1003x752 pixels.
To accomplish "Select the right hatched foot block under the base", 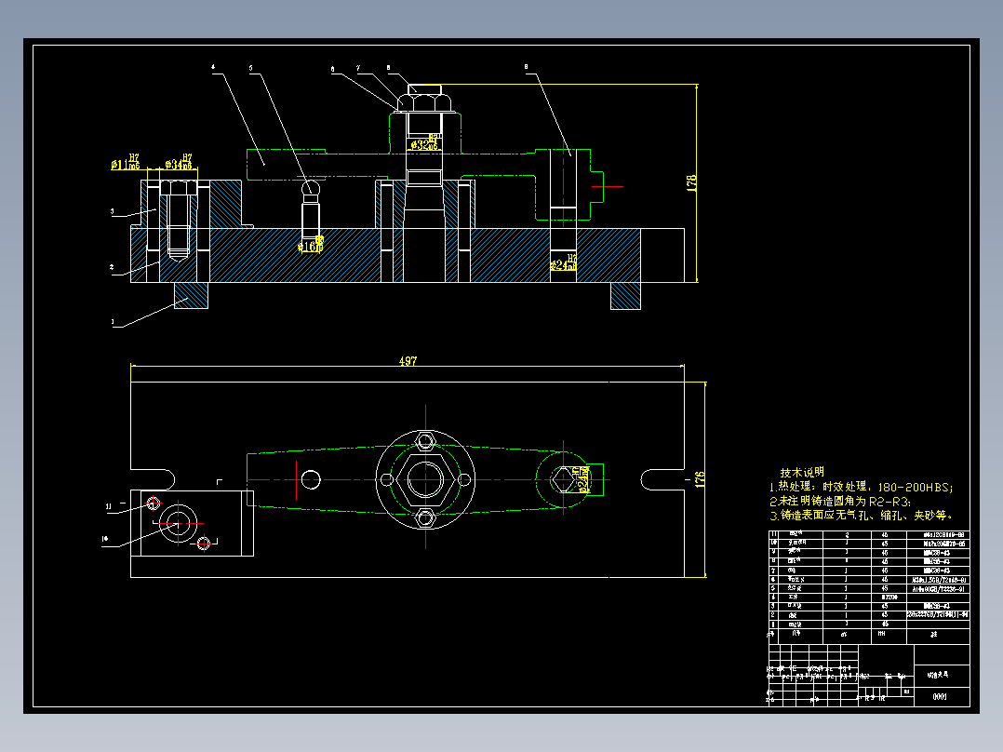I will [625, 296].
